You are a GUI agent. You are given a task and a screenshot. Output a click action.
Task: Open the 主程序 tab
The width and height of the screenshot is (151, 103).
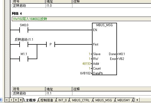coord(31,100)
